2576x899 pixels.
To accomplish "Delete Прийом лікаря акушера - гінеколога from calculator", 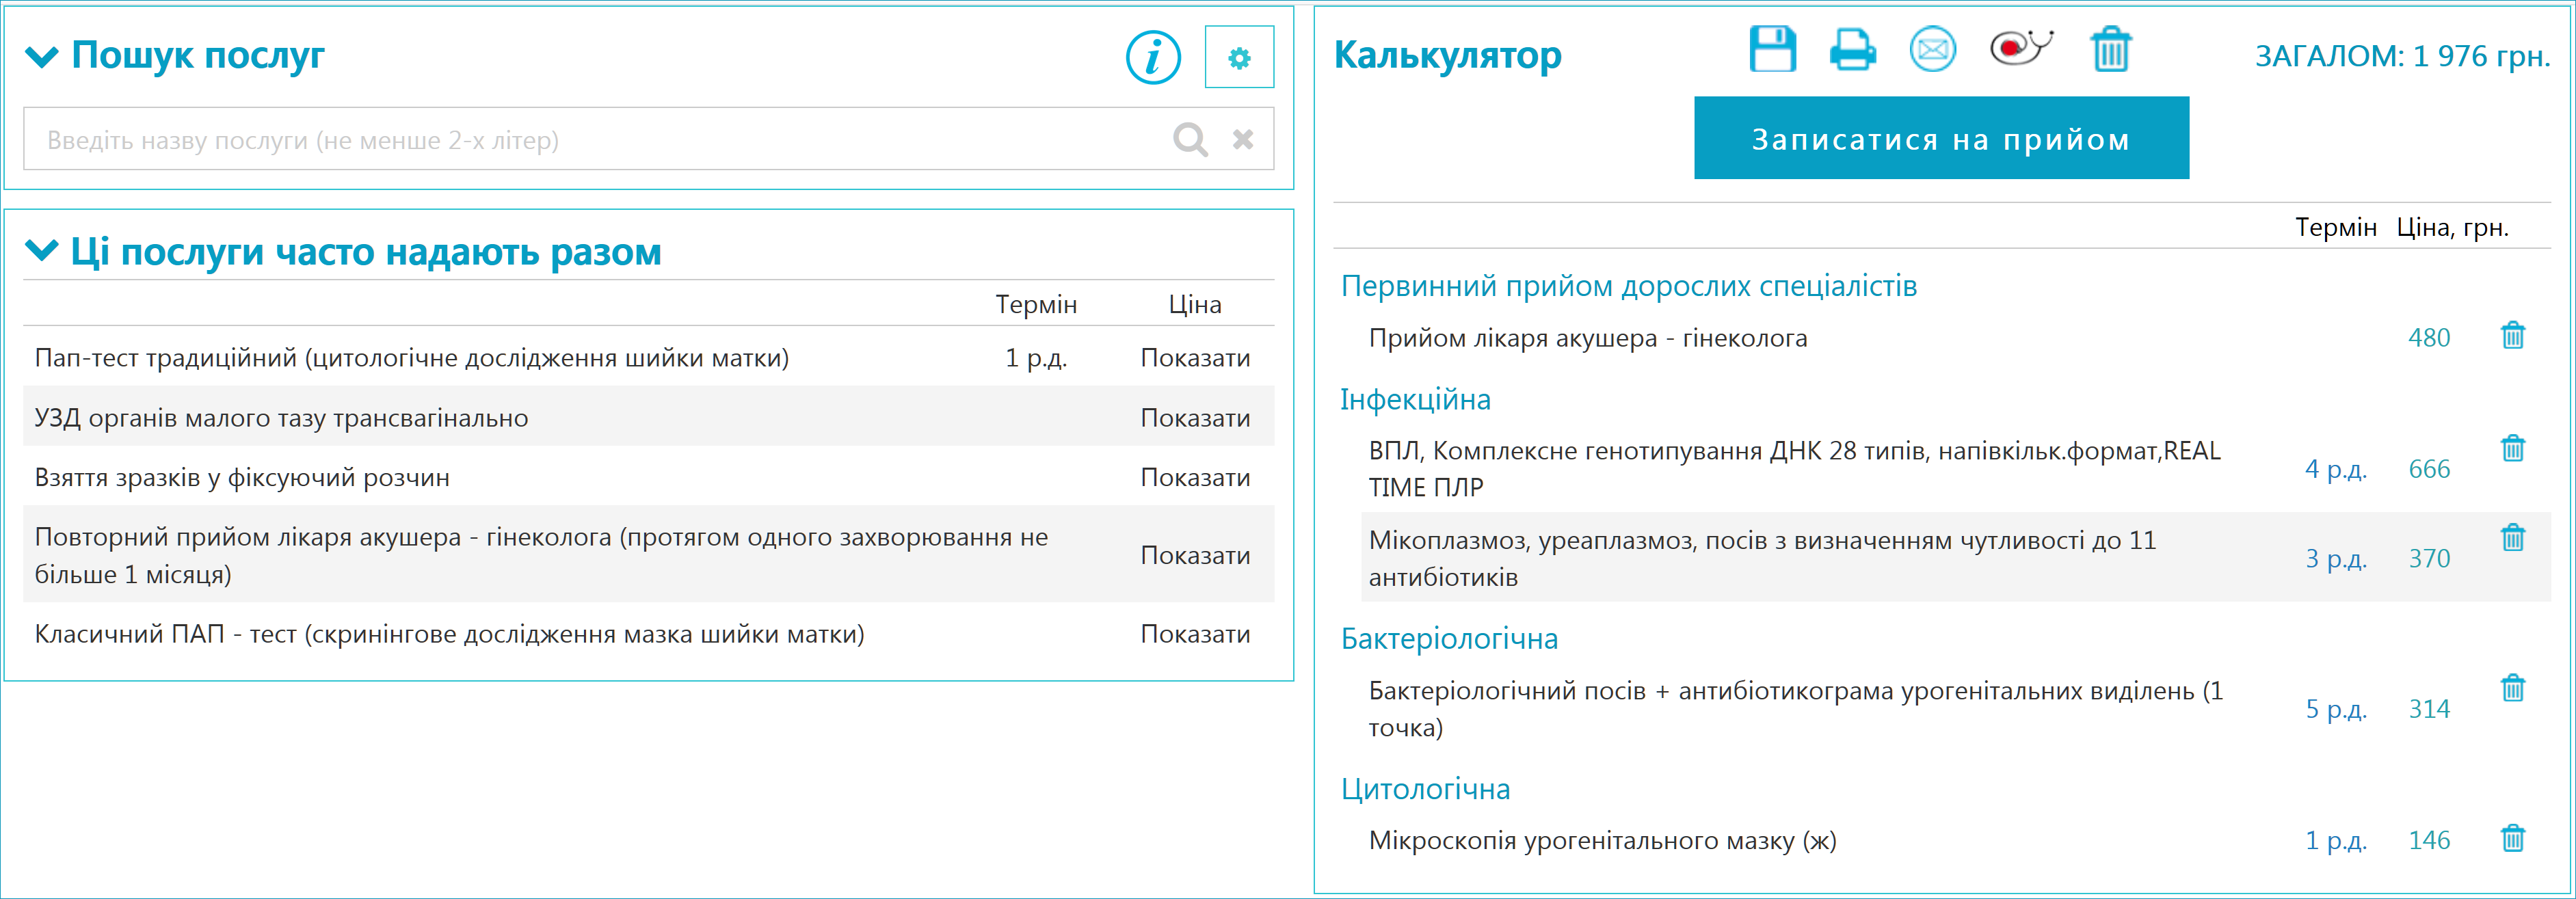I will 2513,336.
